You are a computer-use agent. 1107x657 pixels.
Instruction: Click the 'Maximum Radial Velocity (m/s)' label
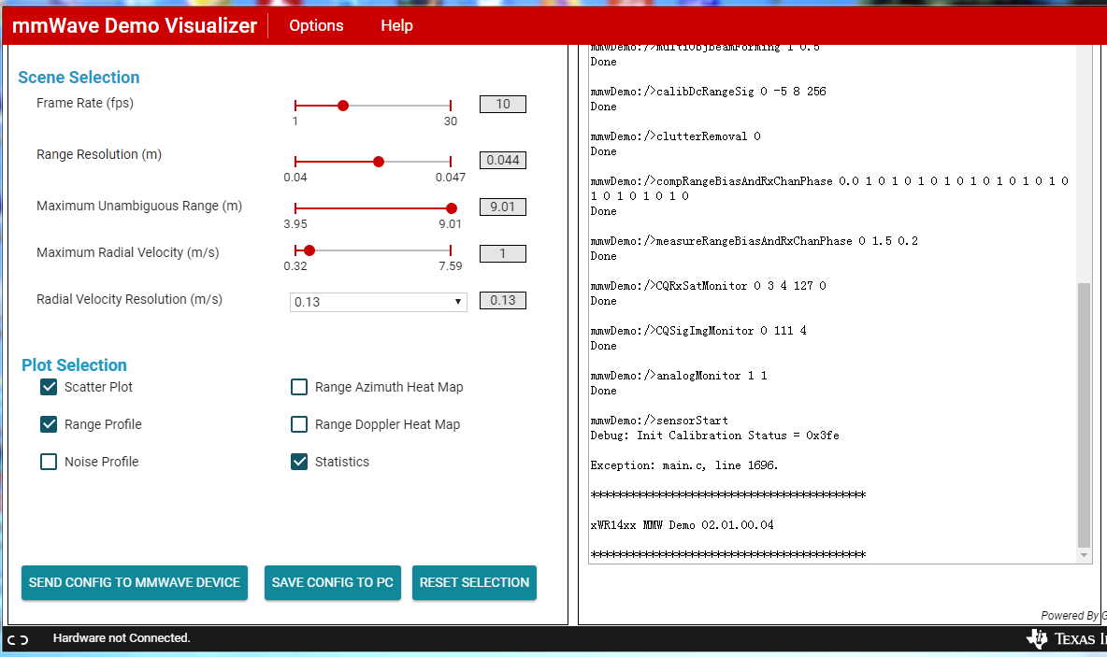pyautogui.click(x=128, y=252)
